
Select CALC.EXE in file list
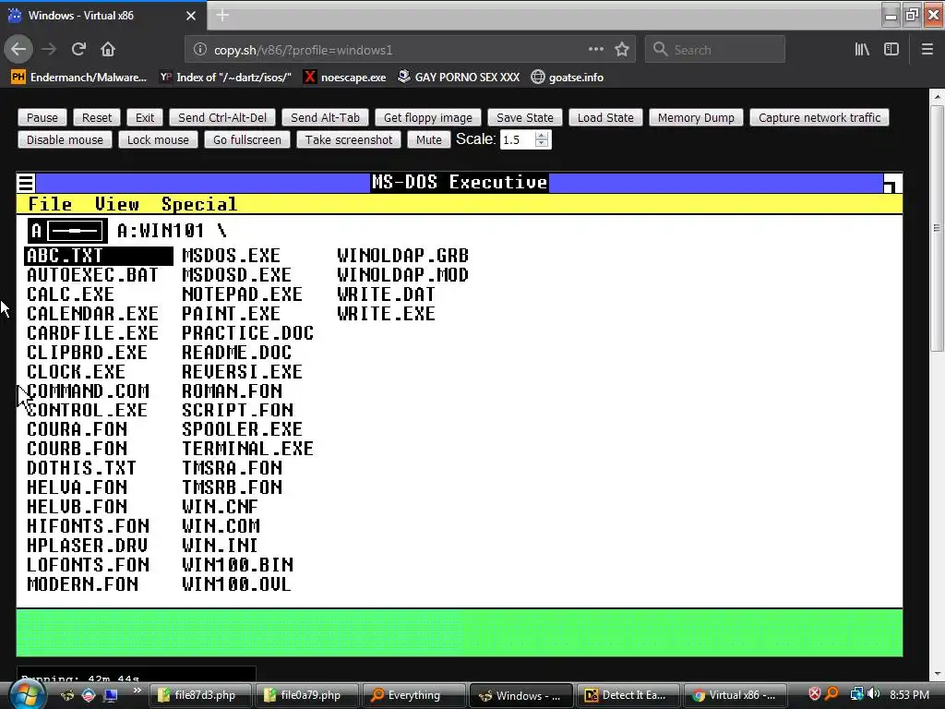70,294
